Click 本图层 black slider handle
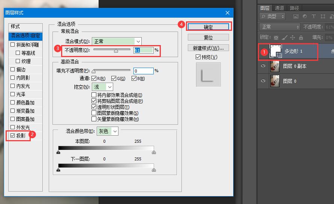The height and width of the screenshot is (204, 334). pyautogui.click(x=58, y=152)
